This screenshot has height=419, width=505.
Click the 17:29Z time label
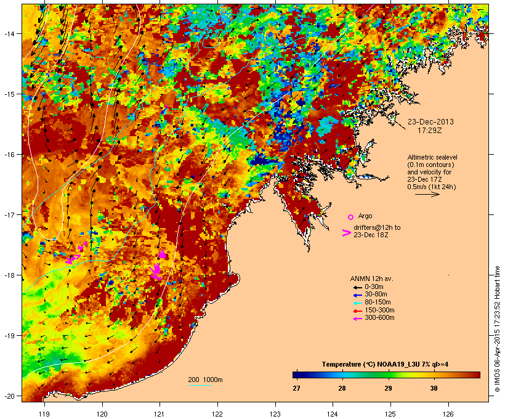click(x=430, y=131)
